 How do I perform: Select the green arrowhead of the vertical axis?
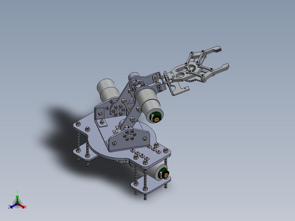[17, 196]
